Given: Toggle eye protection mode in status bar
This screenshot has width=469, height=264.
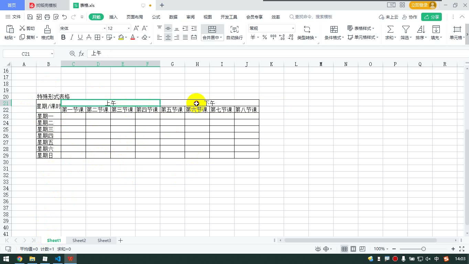Looking at the screenshot, I should coord(318,249).
